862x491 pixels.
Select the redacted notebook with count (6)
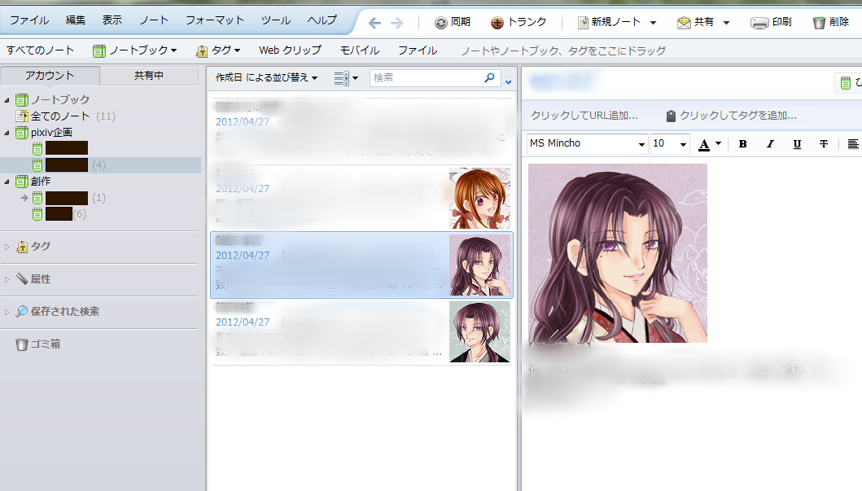[59, 214]
